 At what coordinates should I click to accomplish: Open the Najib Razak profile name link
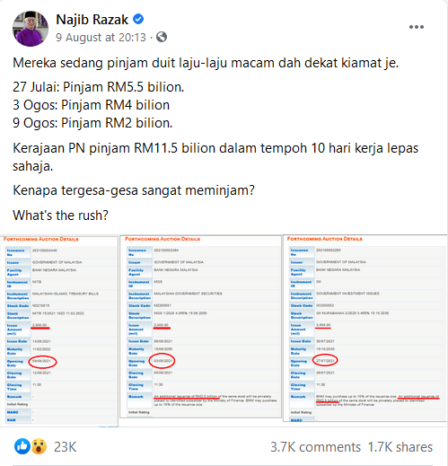(x=92, y=20)
